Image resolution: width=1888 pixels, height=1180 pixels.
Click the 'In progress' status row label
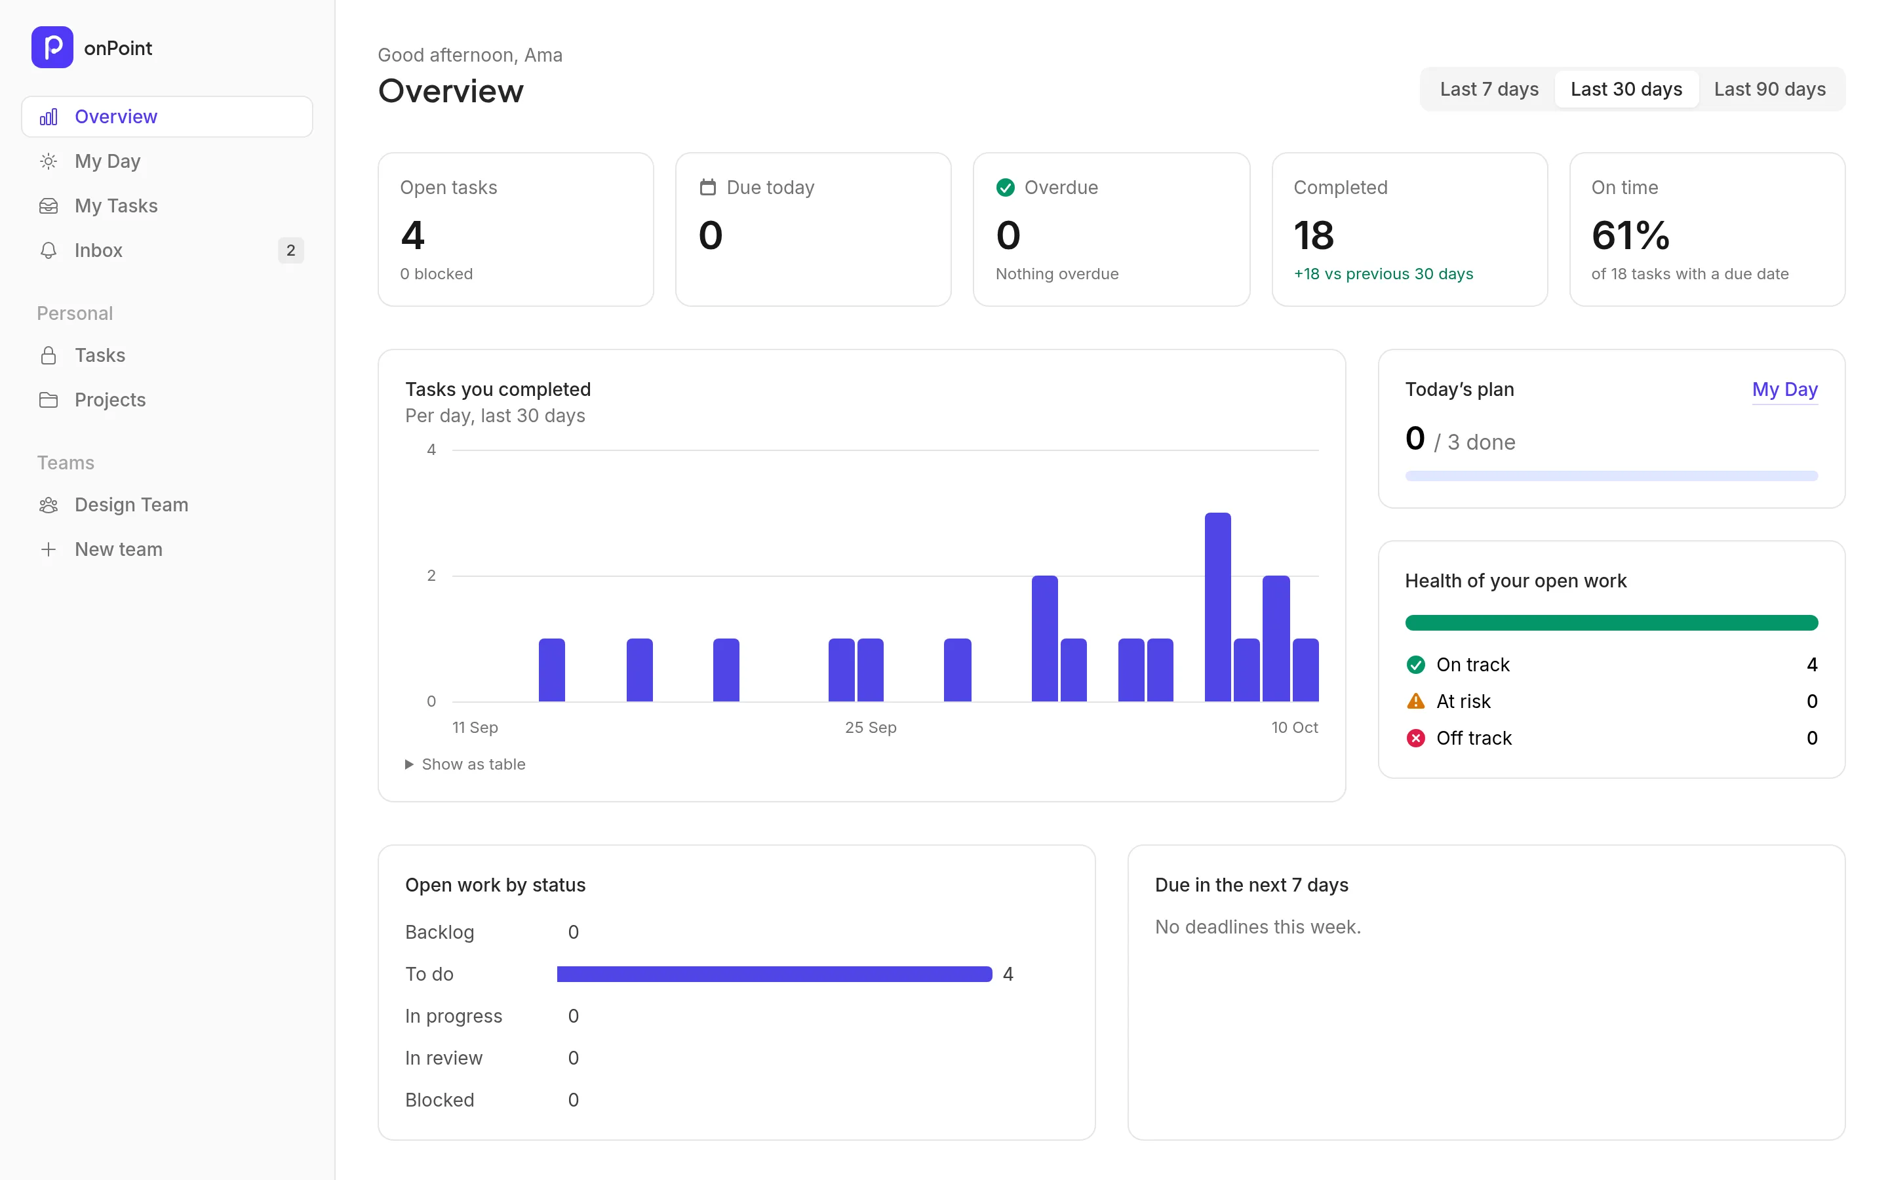pyautogui.click(x=453, y=1016)
